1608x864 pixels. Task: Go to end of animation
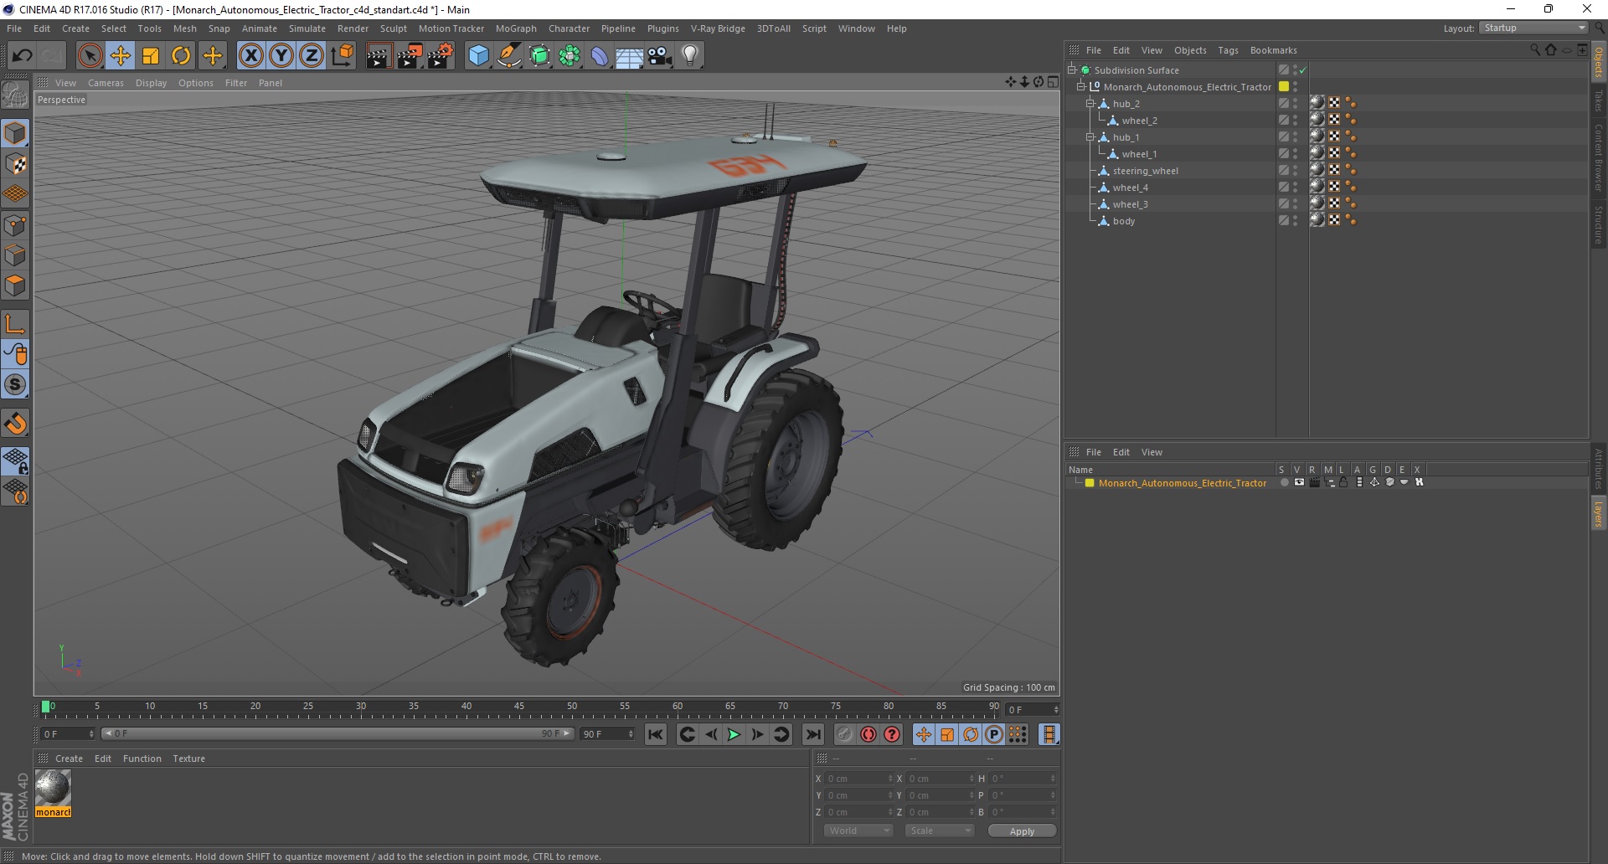click(x=813, y=734)
